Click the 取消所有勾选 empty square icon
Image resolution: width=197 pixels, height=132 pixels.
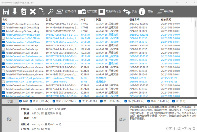coord(102,12)
